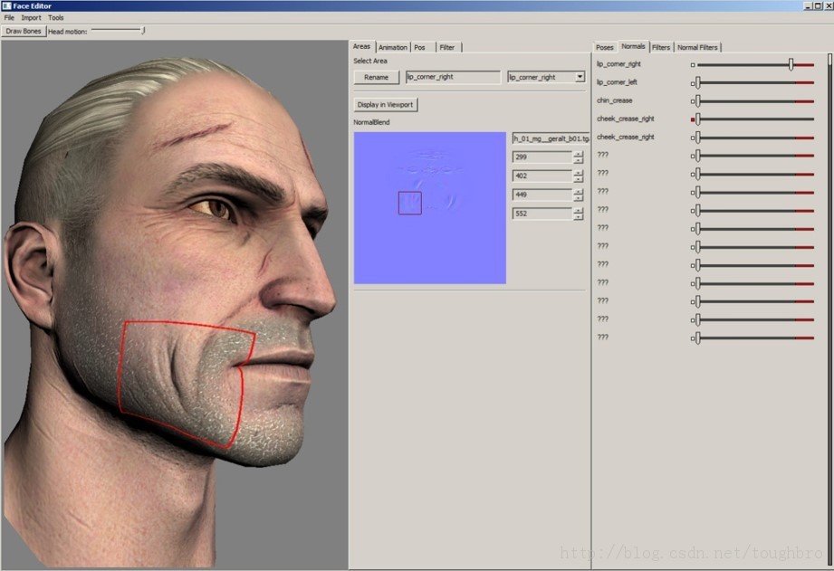The width and height of the screenshot is (834, 571).
Task: Toggle the red-filled box beside cheek_crease_right
Action: [693, 119]
